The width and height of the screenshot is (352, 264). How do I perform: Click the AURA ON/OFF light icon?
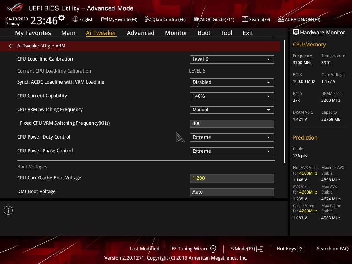click(x=280, y=19)
